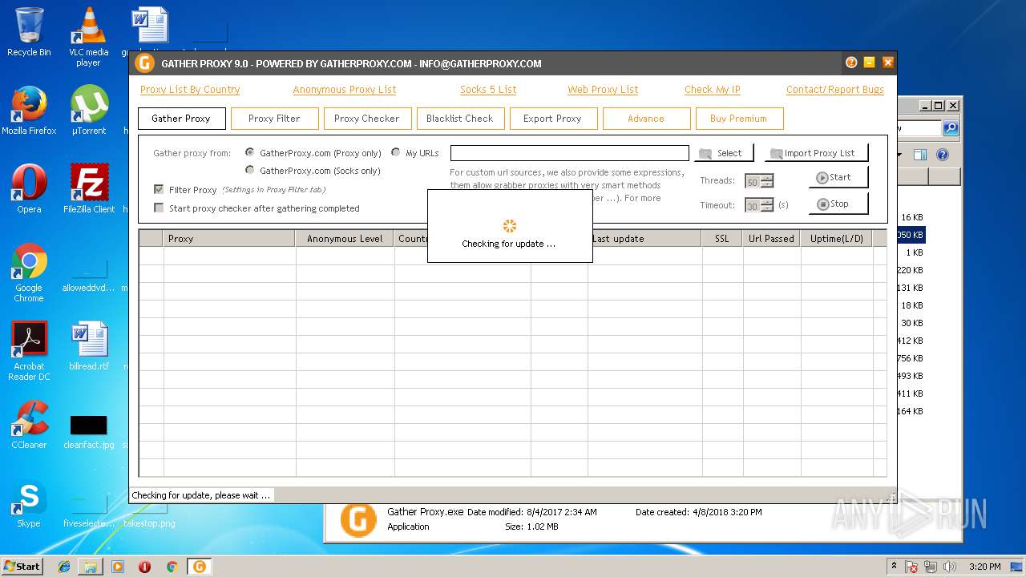Click the search magnifier in Explorer window
Screen dimensions: 1026x577
[951, 128]
